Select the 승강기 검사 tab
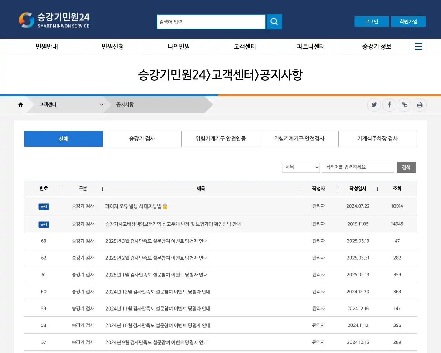The height and width of the screenshot is (353, 441). coord(142,139)
